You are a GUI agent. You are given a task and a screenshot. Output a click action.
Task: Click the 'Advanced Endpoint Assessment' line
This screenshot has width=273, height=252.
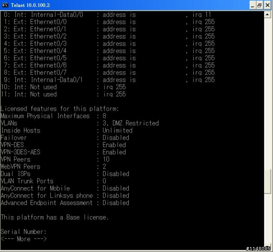pos(65,203)
